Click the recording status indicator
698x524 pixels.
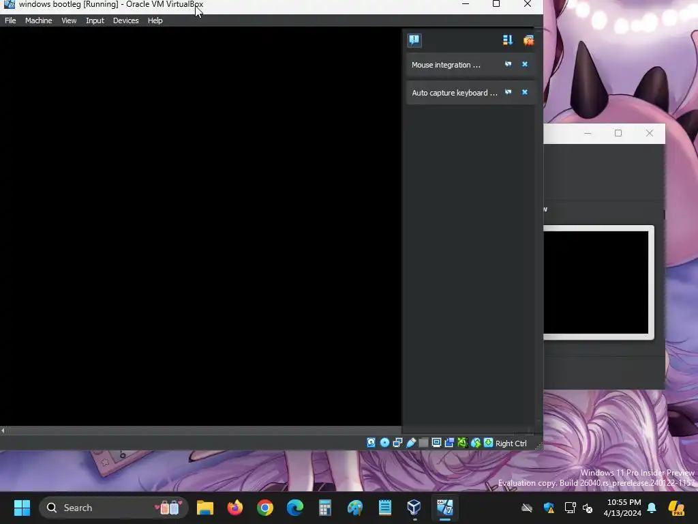coord(449,442)
